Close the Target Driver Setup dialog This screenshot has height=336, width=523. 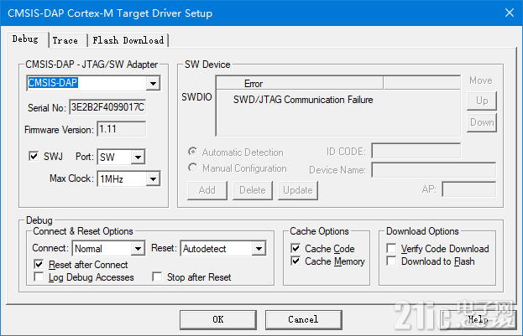pos(510,13)
